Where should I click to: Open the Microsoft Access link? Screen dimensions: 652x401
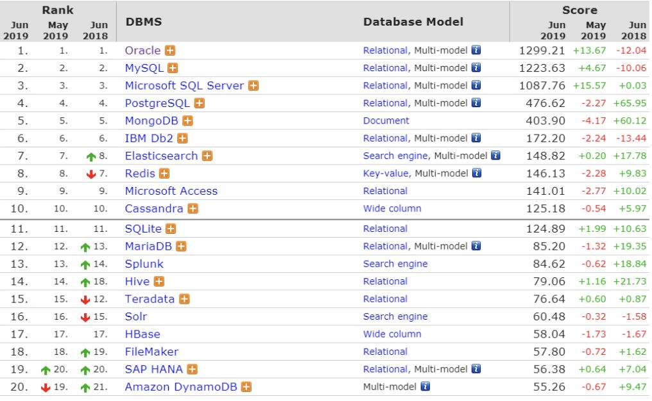pos(171,191)
